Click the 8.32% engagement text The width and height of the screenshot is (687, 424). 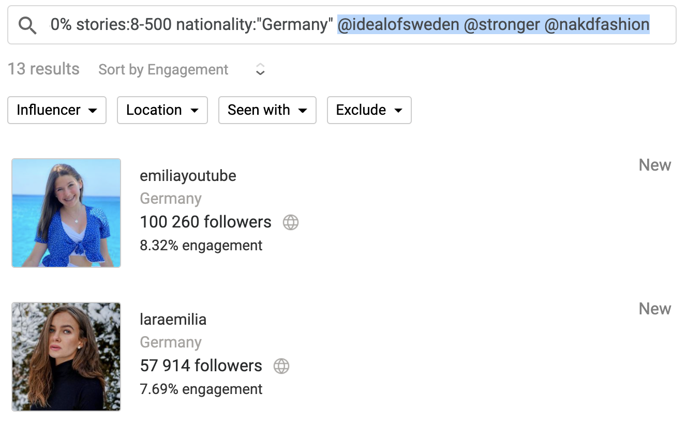pos(201,246)
